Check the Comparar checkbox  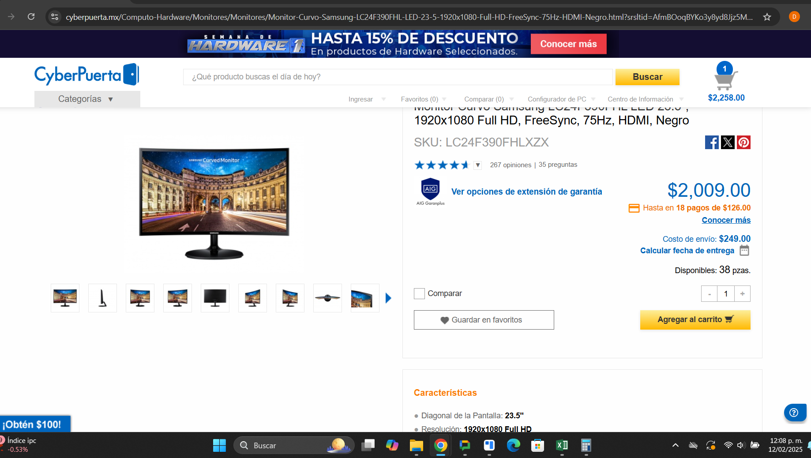pos(419,293)
